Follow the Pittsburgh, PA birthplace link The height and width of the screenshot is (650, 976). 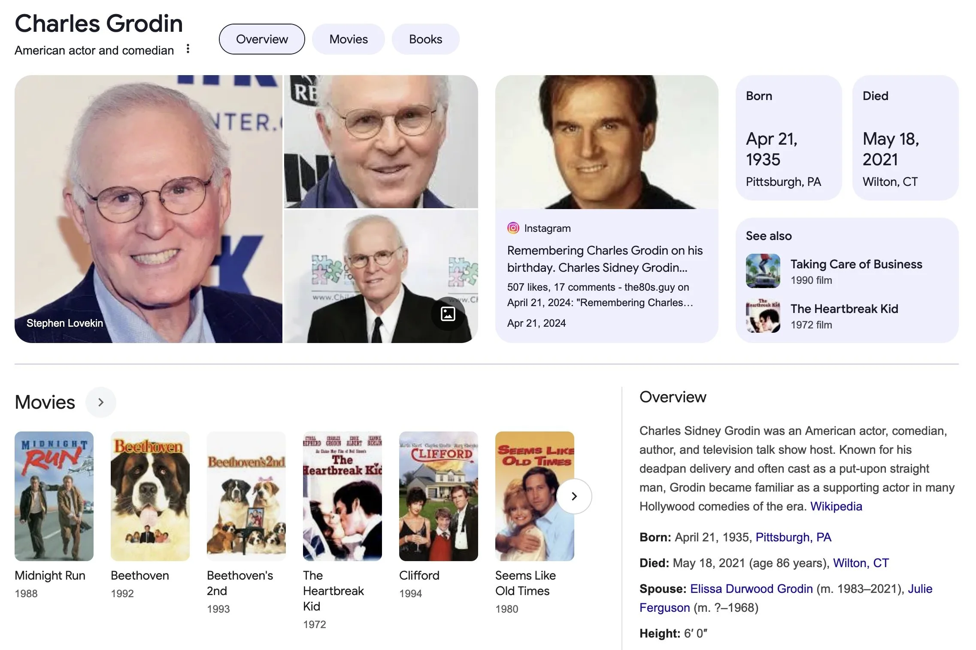point(793,537)
